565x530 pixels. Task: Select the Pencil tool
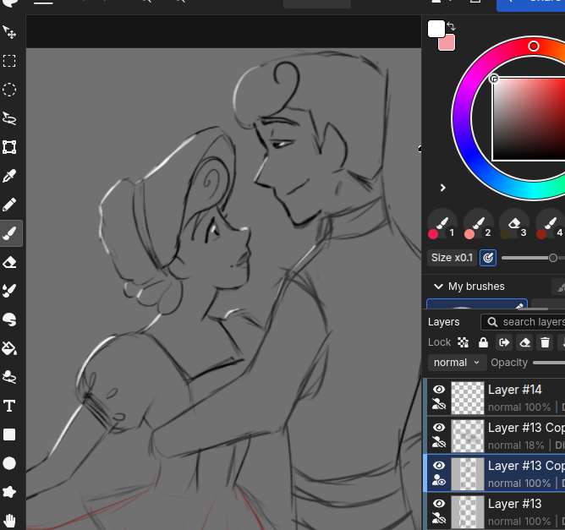(9, 205)
